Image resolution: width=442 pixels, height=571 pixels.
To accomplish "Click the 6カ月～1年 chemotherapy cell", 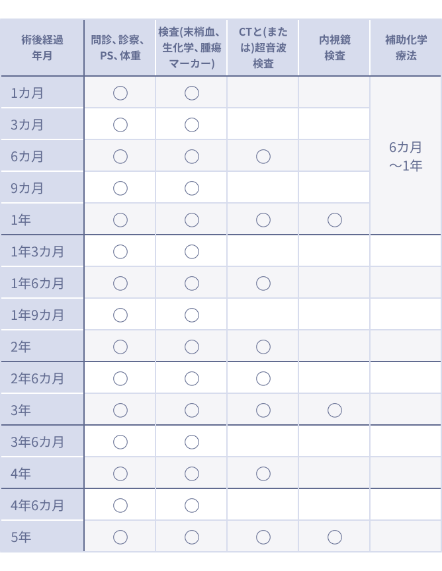I will point(406,156).
